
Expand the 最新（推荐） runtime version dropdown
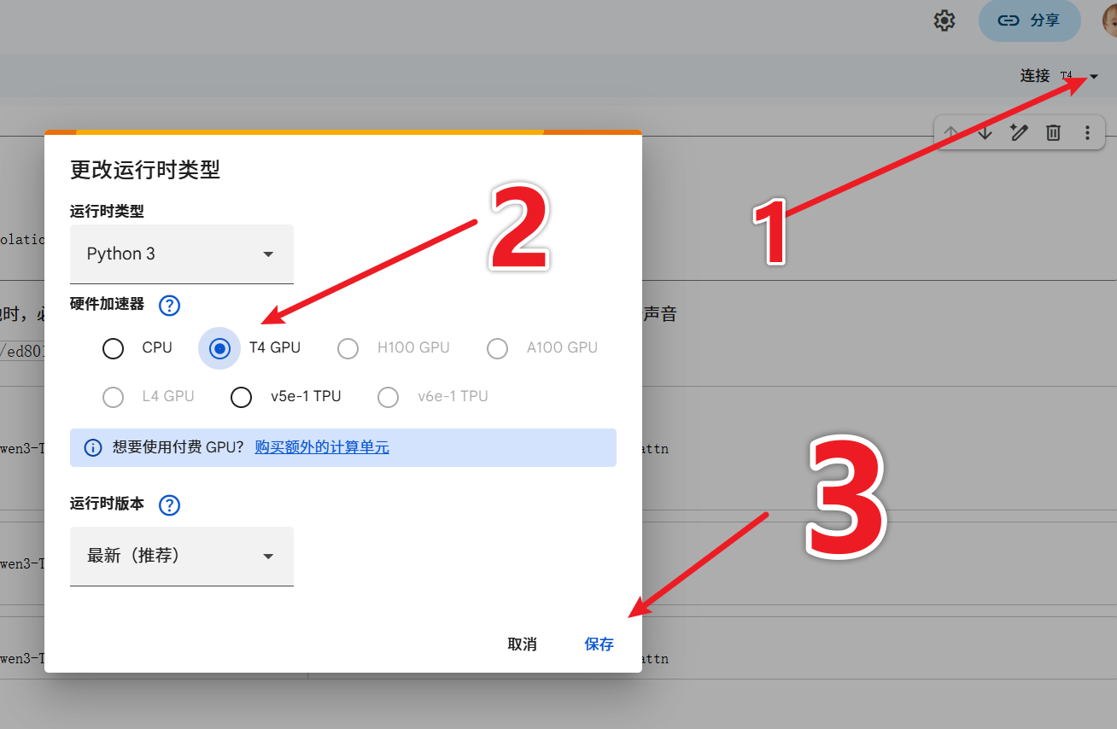coord(181,557)
